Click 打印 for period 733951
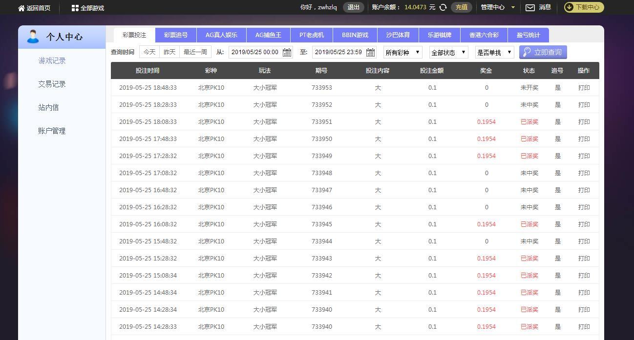634x340 pixels. pyautogui.click(x=584, y=122)
